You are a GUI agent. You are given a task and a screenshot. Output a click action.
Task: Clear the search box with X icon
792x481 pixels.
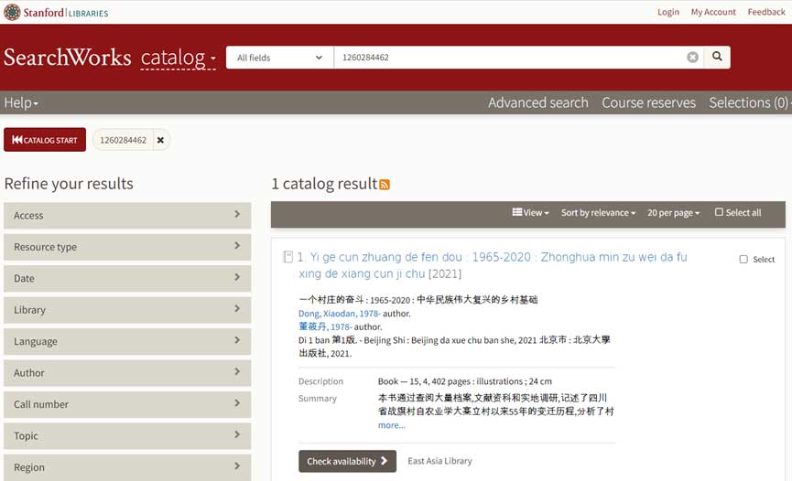tap(692, 58)
